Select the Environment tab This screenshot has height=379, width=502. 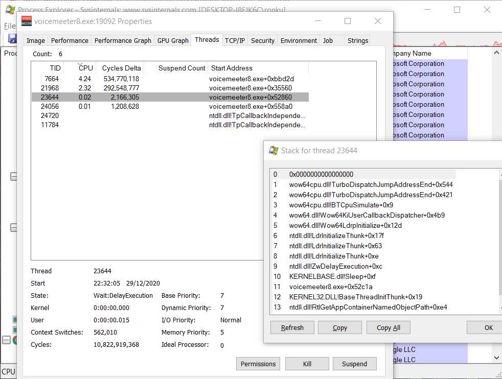(299, 41)
